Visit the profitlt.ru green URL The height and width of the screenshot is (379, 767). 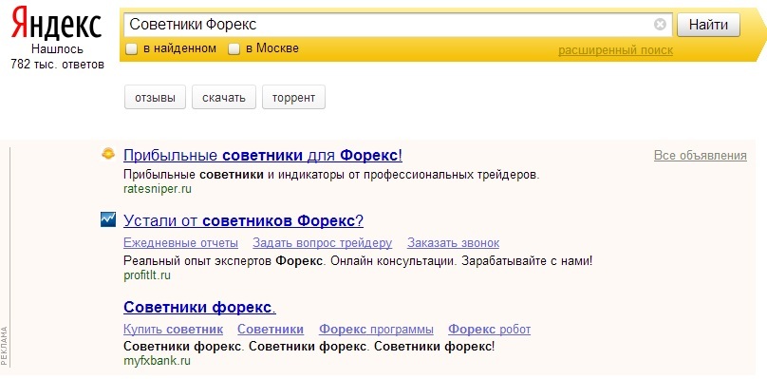tap(147, 275)
